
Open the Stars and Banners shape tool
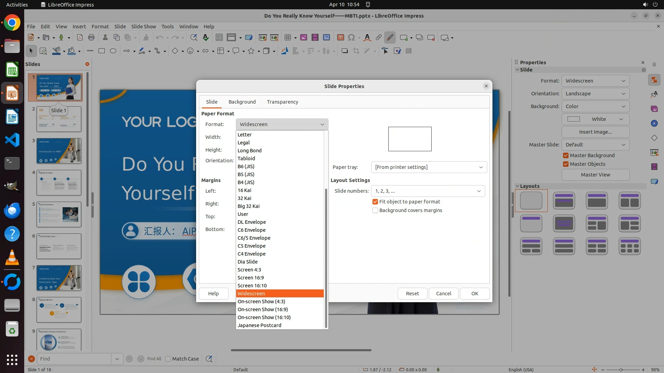pyautogui.click(x=251, y=51)
